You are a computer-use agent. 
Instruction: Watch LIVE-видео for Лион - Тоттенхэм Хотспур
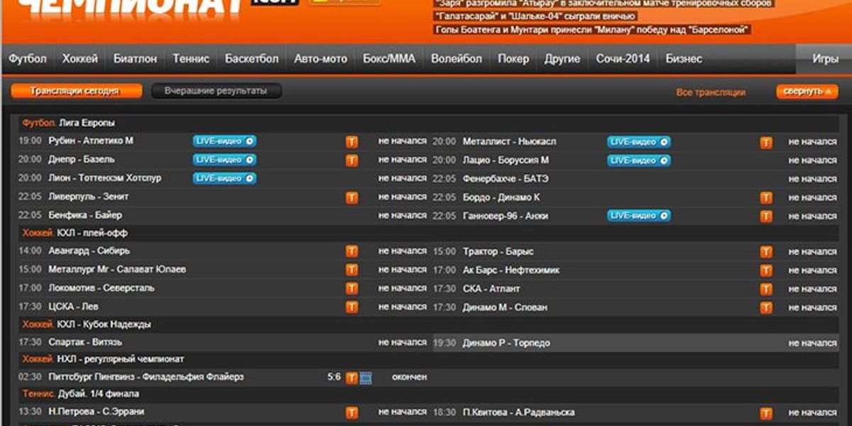[224, 178]
